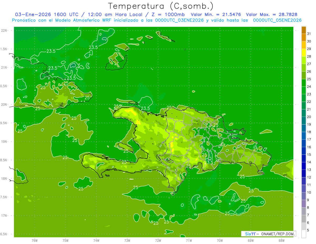Click the "ONAMET/REP.DOM." credit label
The image size is (316, 244).
pos(278,234)
